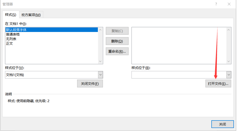Click the 删除(D) button
Screen dimensions: 237x131
(x=117, y=41)
